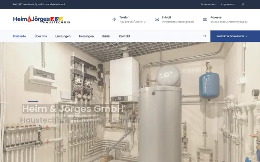
Task: Click the envelope icon beside E-Mail
Action: (x=157, y=19)
